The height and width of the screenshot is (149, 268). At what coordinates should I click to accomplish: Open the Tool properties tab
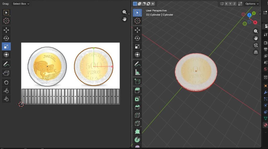(265, 35)
